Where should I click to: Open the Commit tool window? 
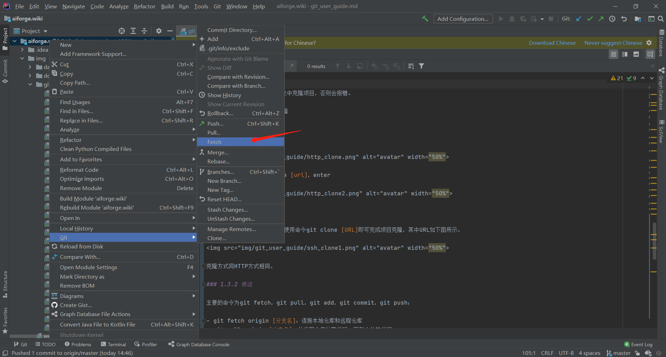pos(5,71)
